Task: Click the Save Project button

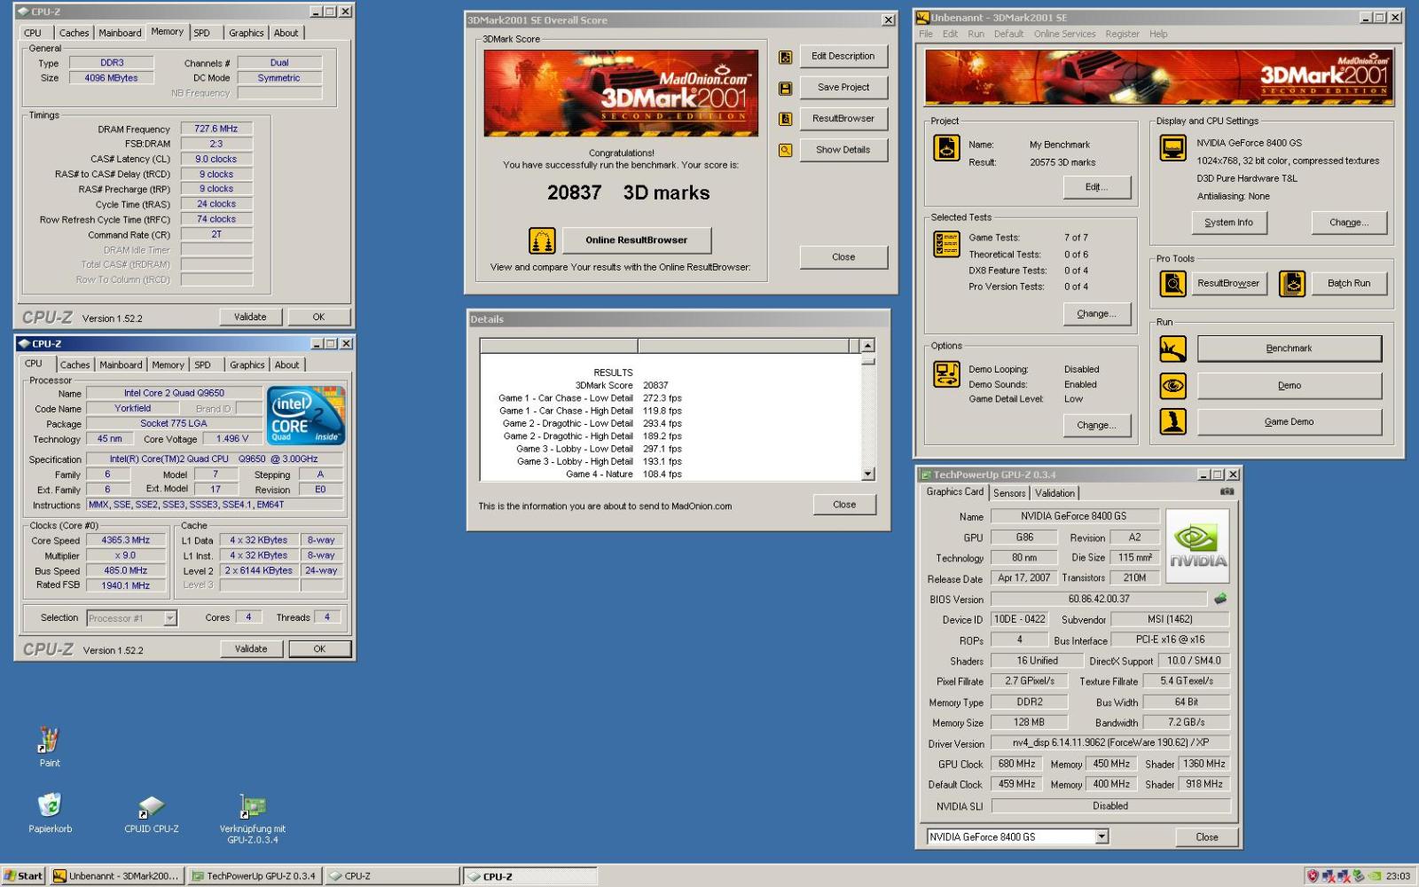Action: point(843,87)
